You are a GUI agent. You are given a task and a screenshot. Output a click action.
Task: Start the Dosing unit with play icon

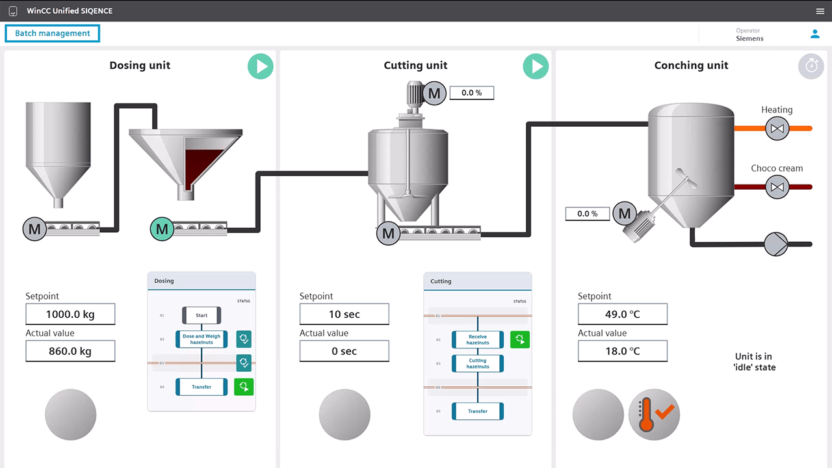[x=261, y=66]
